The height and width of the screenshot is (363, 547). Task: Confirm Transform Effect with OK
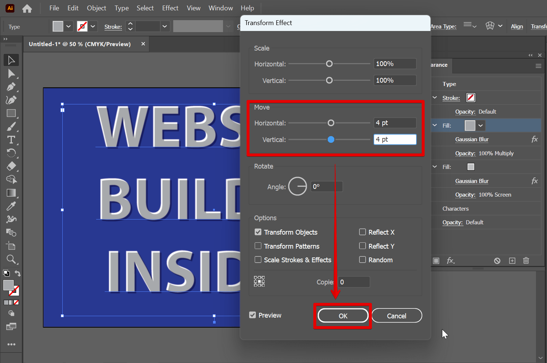(x=342, y=315)
